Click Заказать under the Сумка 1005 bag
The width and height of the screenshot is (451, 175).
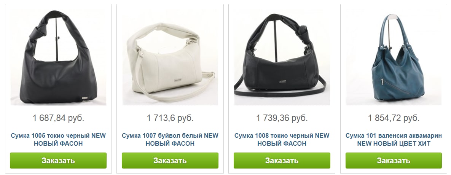click(58, 160)
